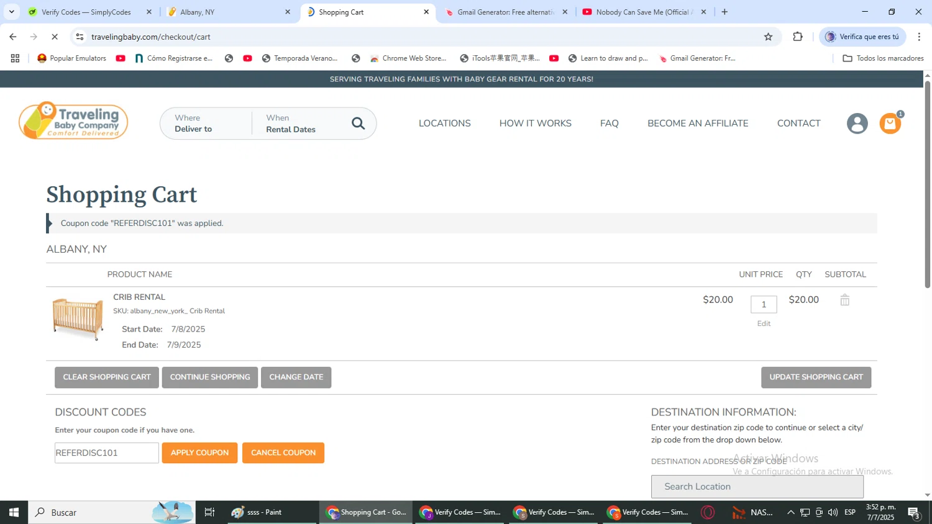
Task: Open Chrome Web Store bookmark
Action: 408,58
